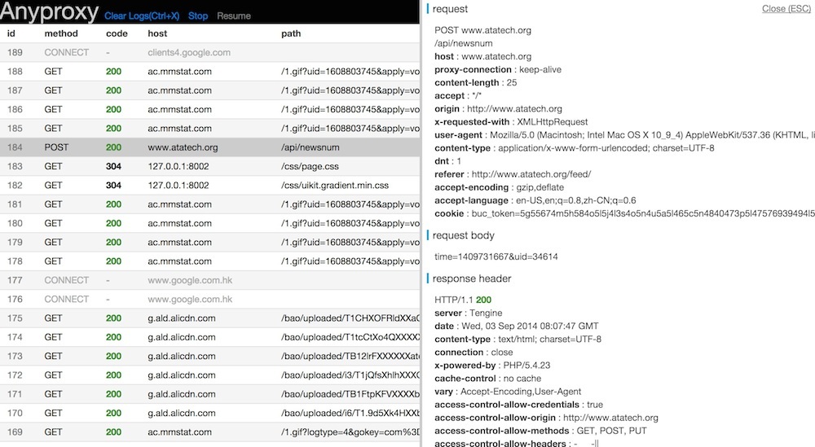Click the date Wed, 03 Sep 2014 line
Image resolution: width=815 pixels, height=447 pixels.
(516, 326)
